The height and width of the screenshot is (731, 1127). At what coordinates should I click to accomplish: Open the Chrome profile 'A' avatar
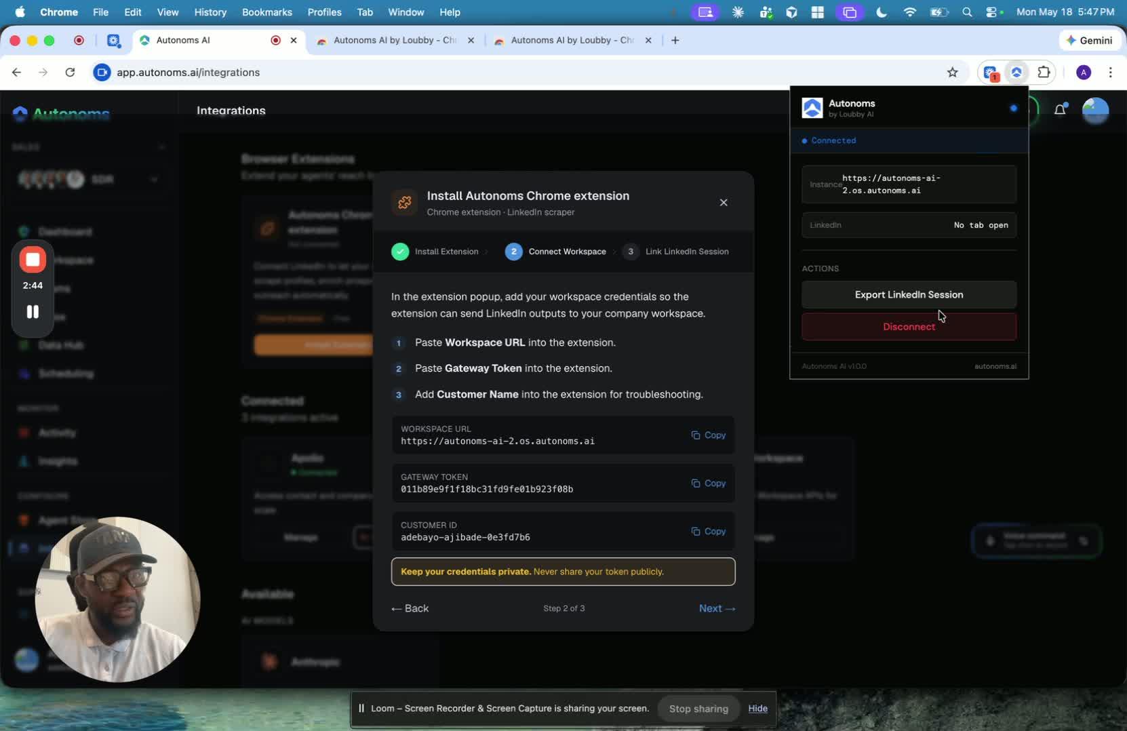point(1084,73)
